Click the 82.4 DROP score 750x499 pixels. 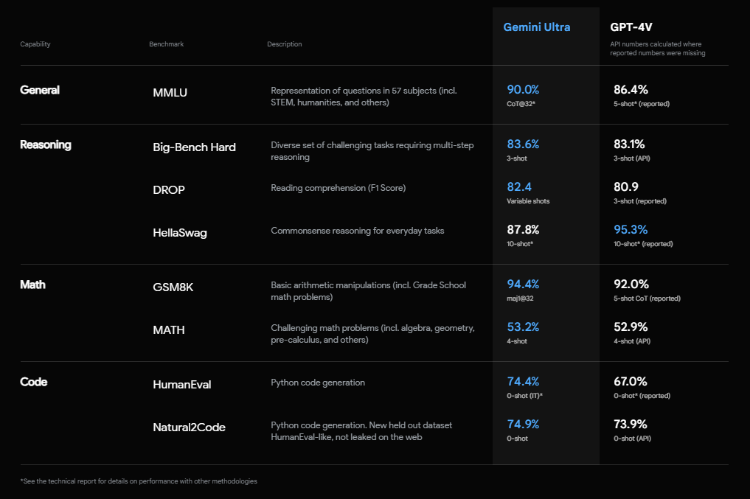pos(519,187)
